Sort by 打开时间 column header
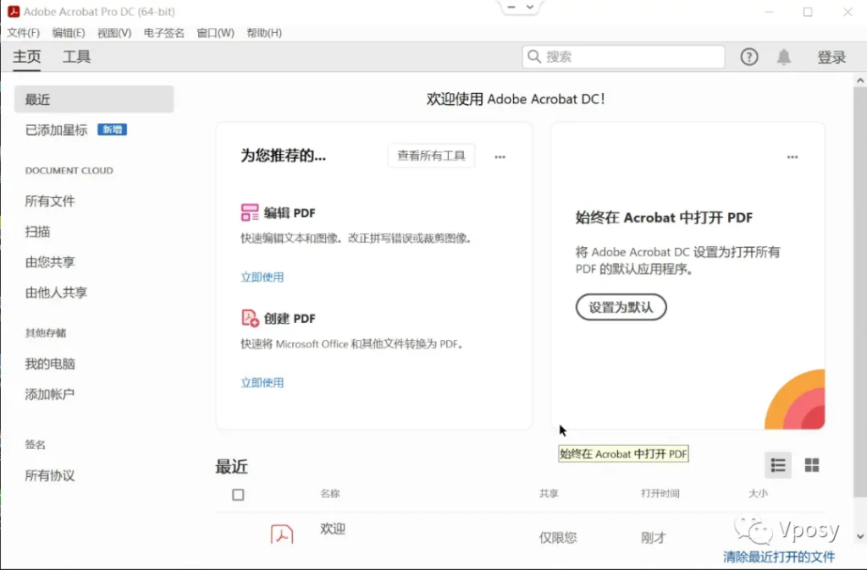The height and width of the screenshot is (570, 867). point(660,493)
